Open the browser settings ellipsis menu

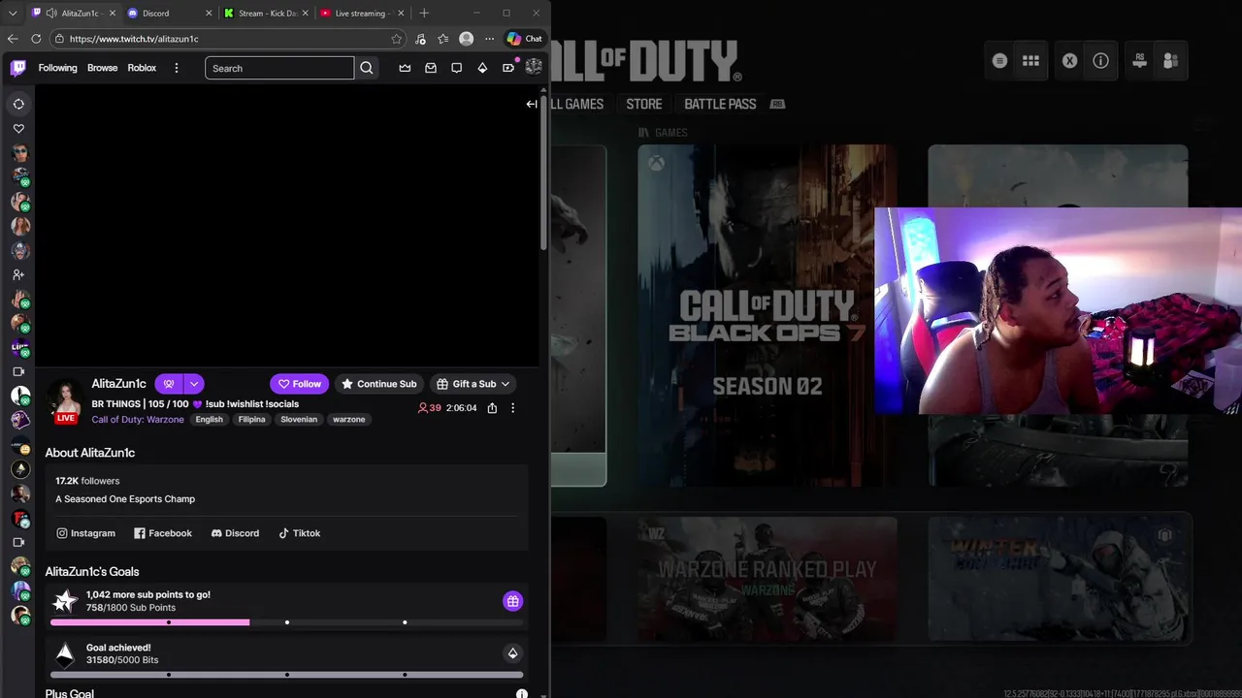pyautogui.click(x=489, y=39)
